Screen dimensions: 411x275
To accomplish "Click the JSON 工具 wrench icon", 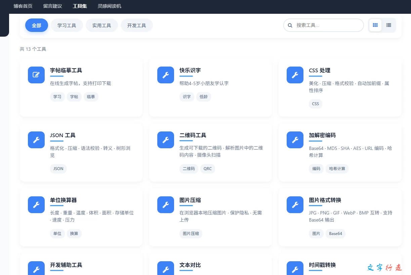I will [36, 140].
